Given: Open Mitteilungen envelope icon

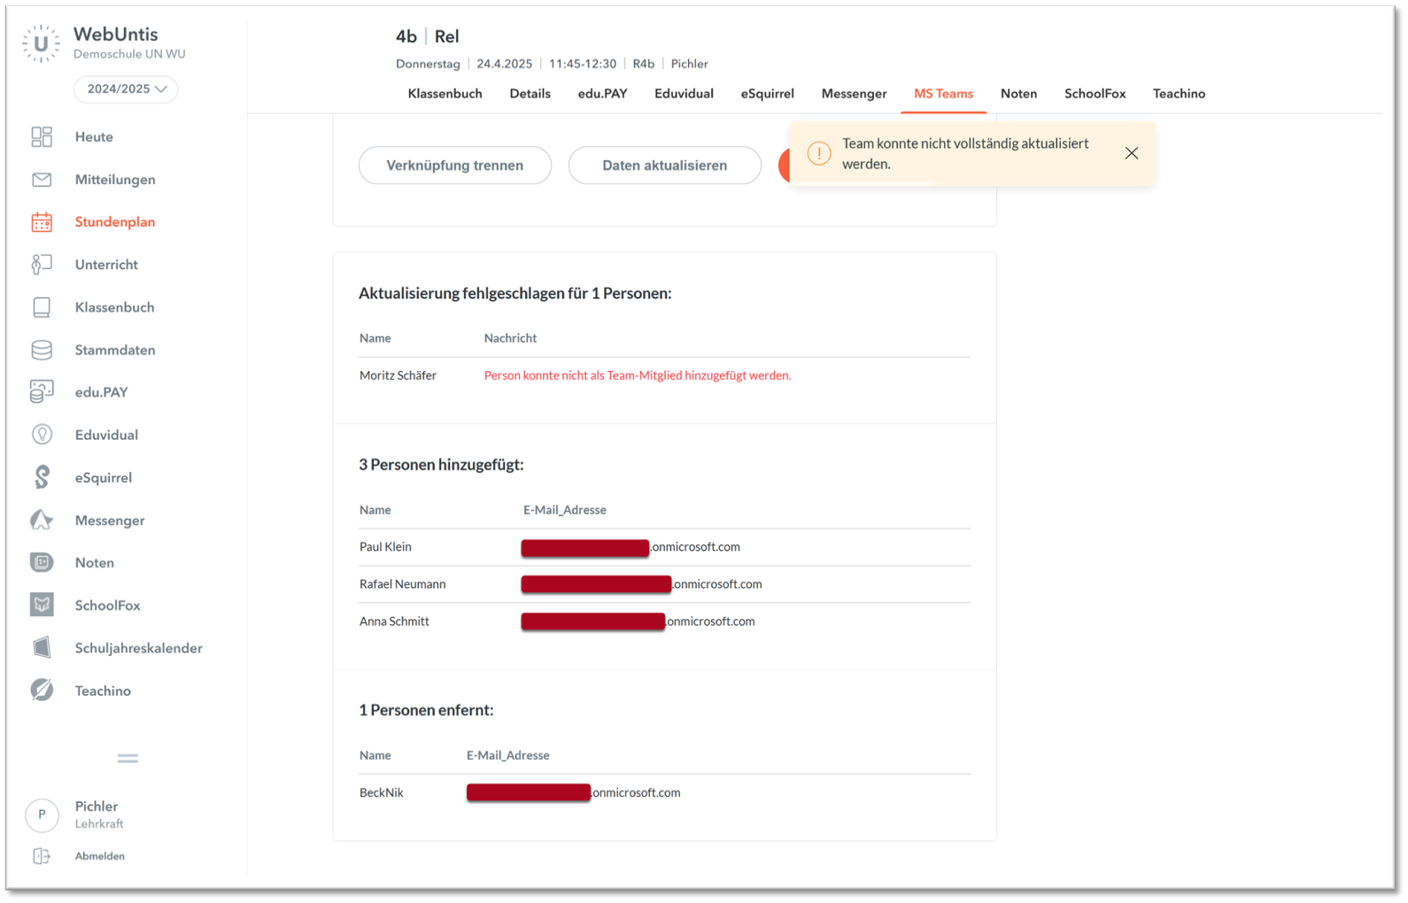Looking at the screenshot, I should 42,180.
